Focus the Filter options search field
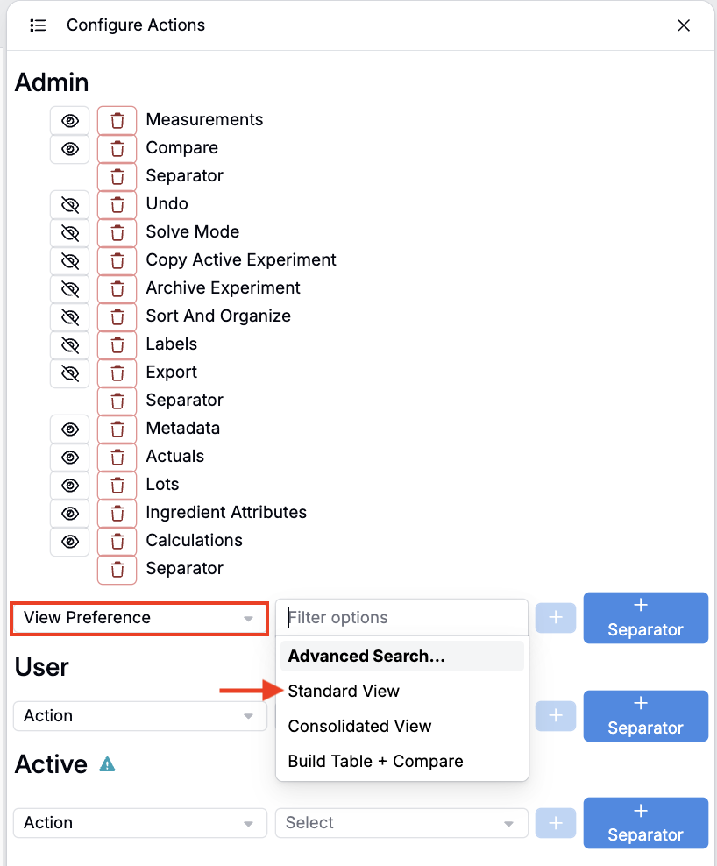Screen dimensions: 717x866 pos(401,618)
